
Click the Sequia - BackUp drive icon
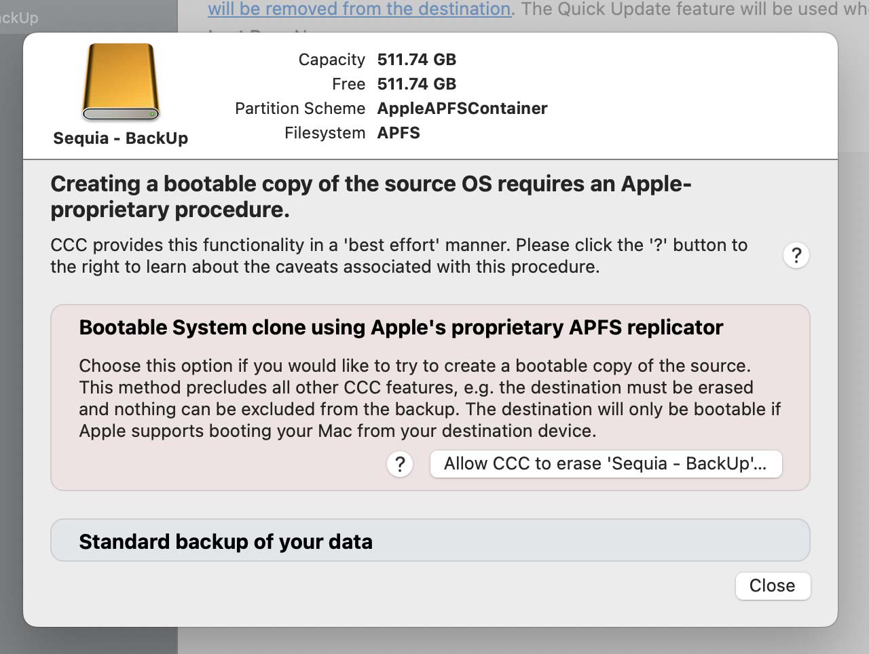point(121,83)
